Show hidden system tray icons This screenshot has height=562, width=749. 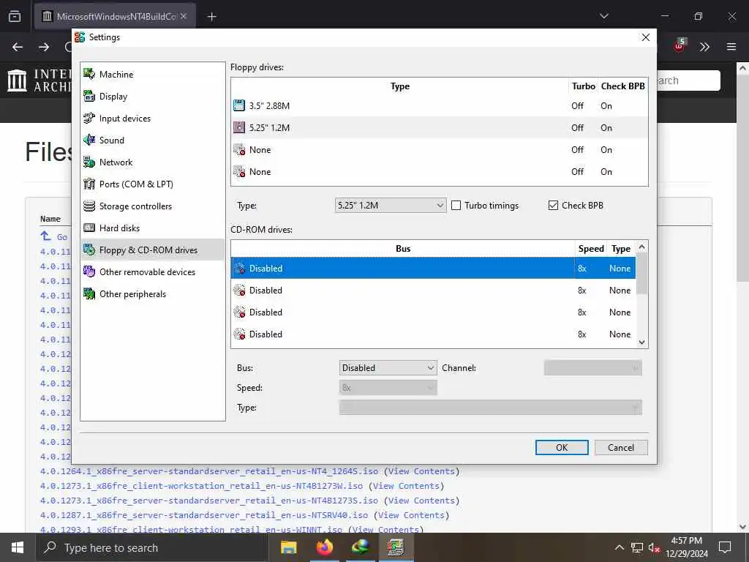pos(619,547)
